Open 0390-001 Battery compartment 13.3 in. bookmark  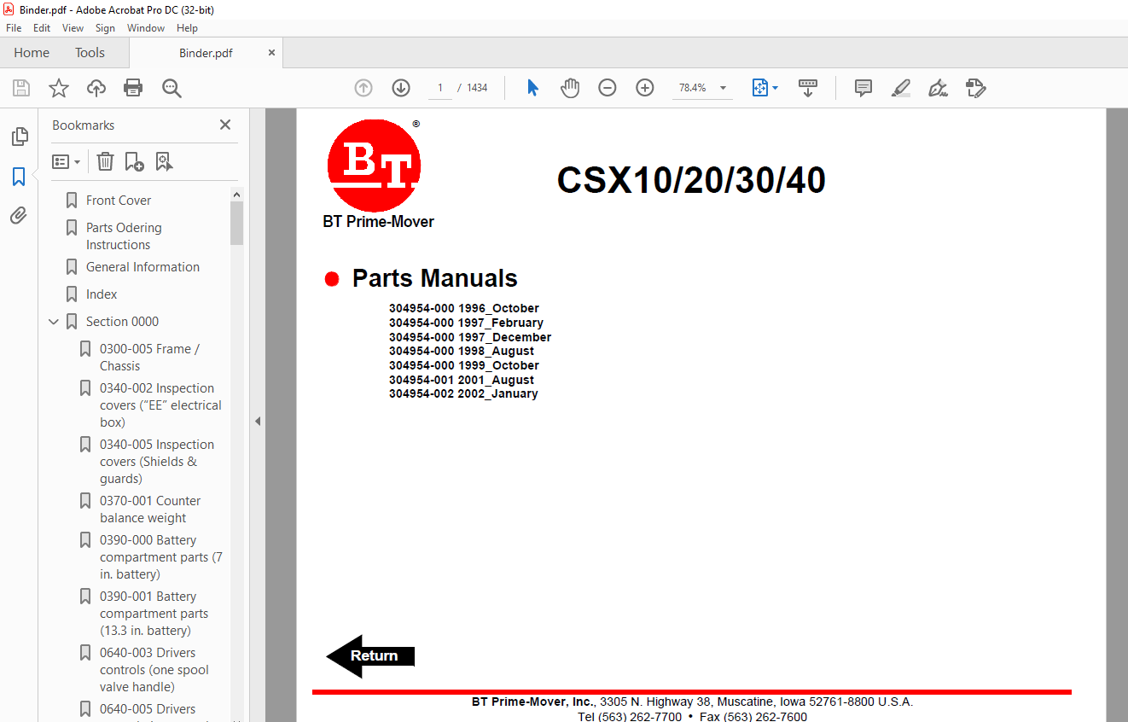pos(154,614)
